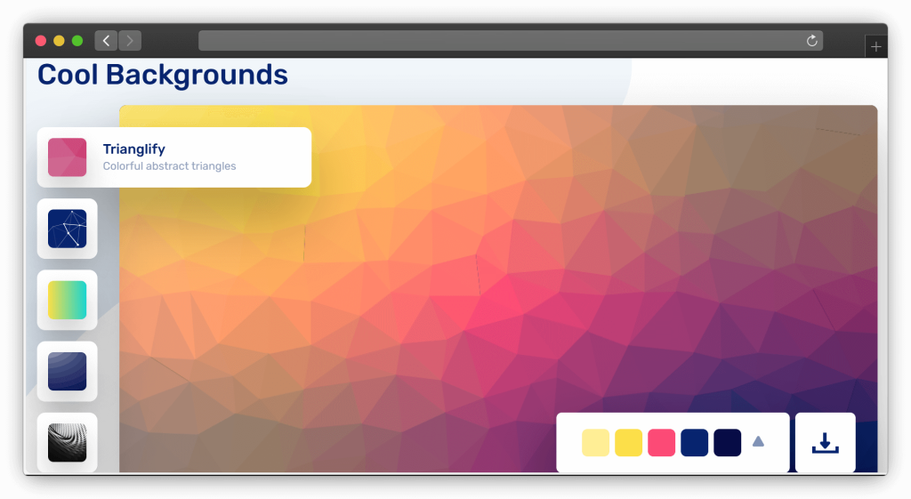The height and width of the screenshot is (499, 911).
Task: Select the bright yellow color swatch
Action: [x=629, y=442]
